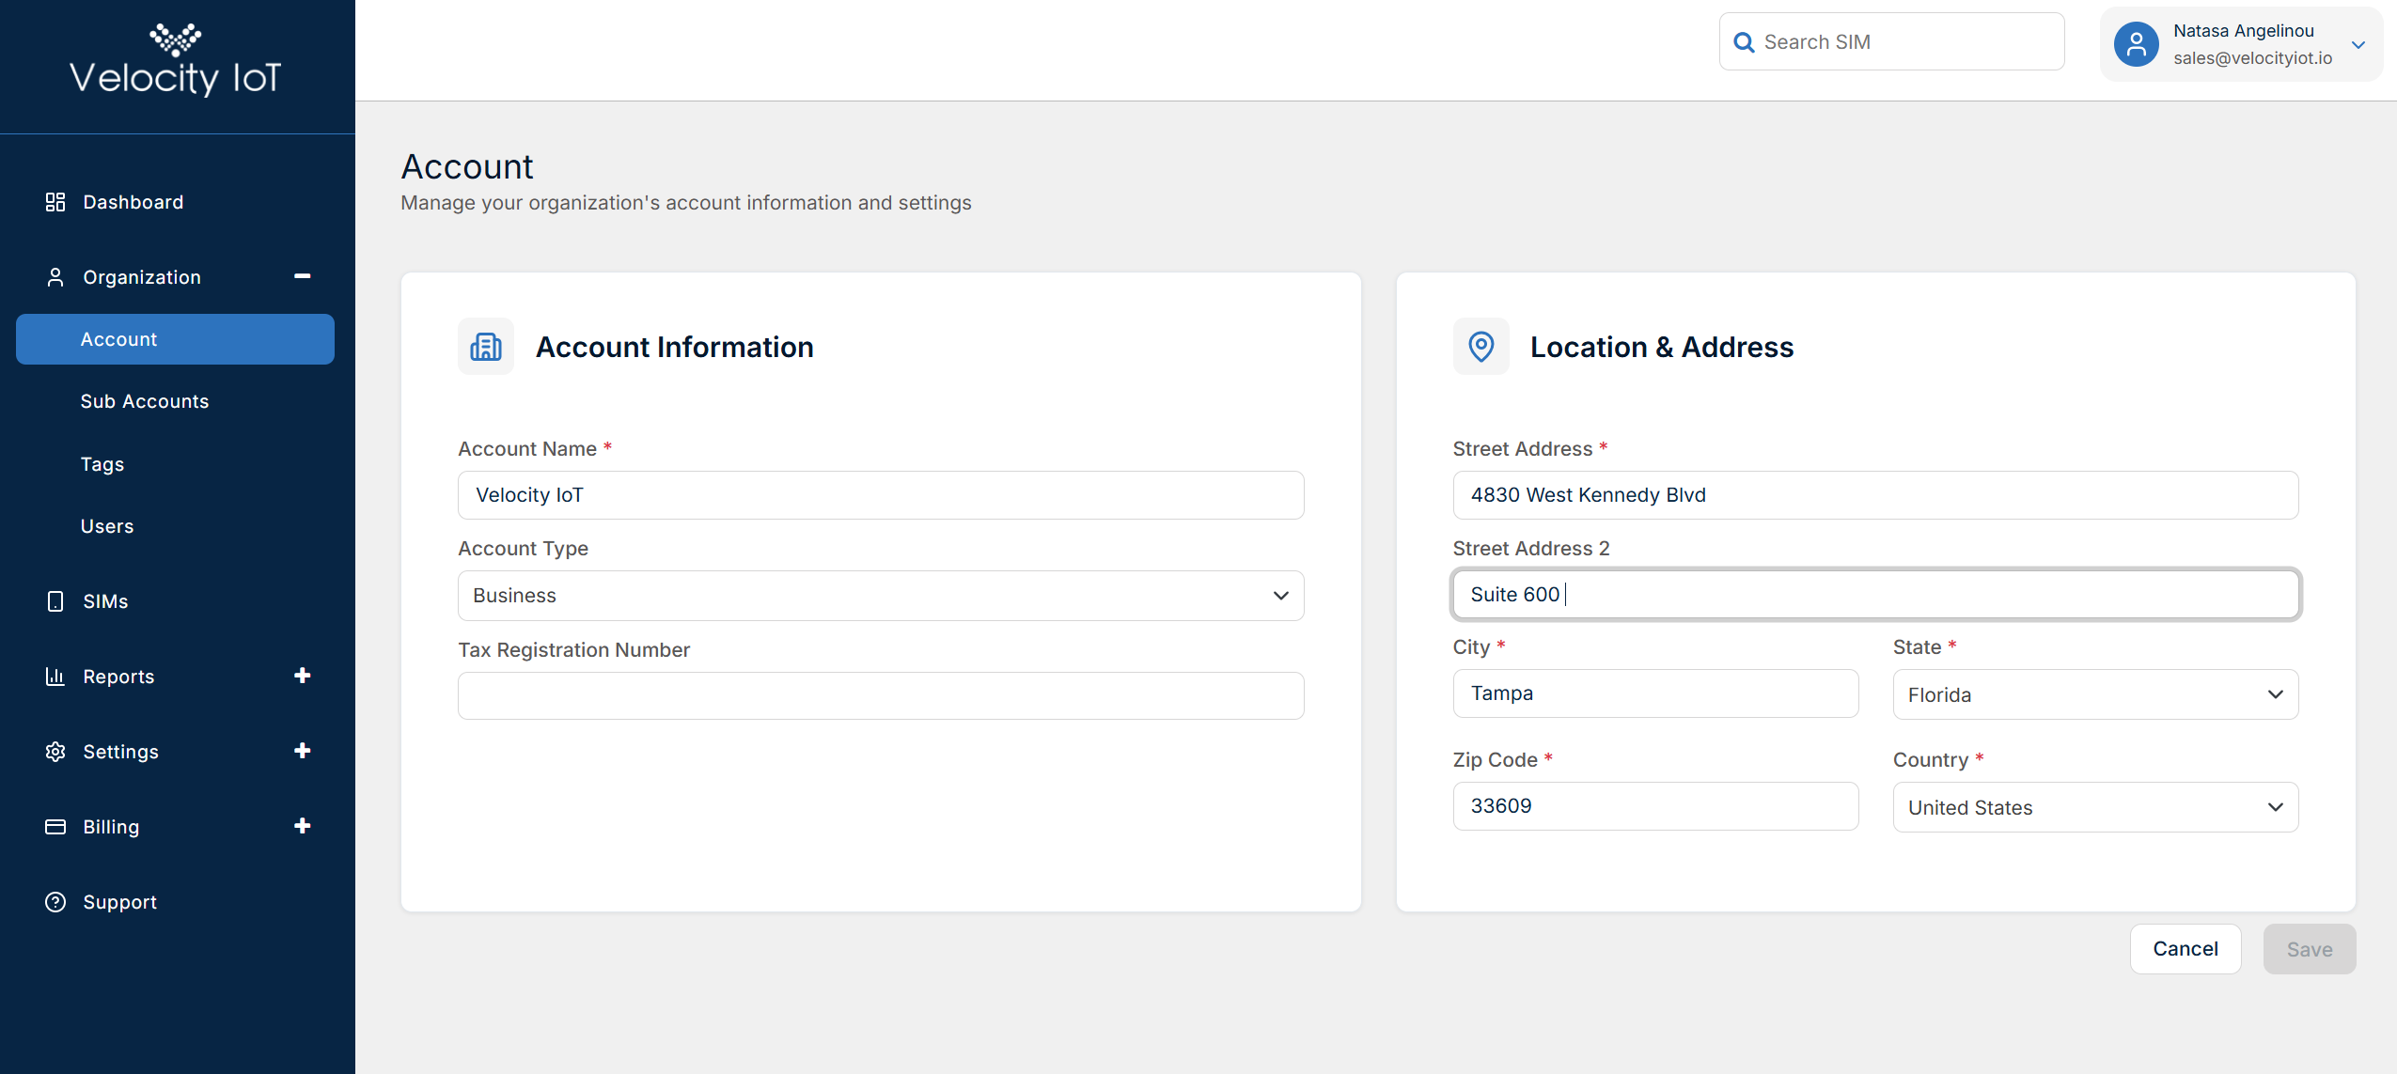Click the Organization person icon
This screenshot has height=1074, width=2397.
click(55, 277)
